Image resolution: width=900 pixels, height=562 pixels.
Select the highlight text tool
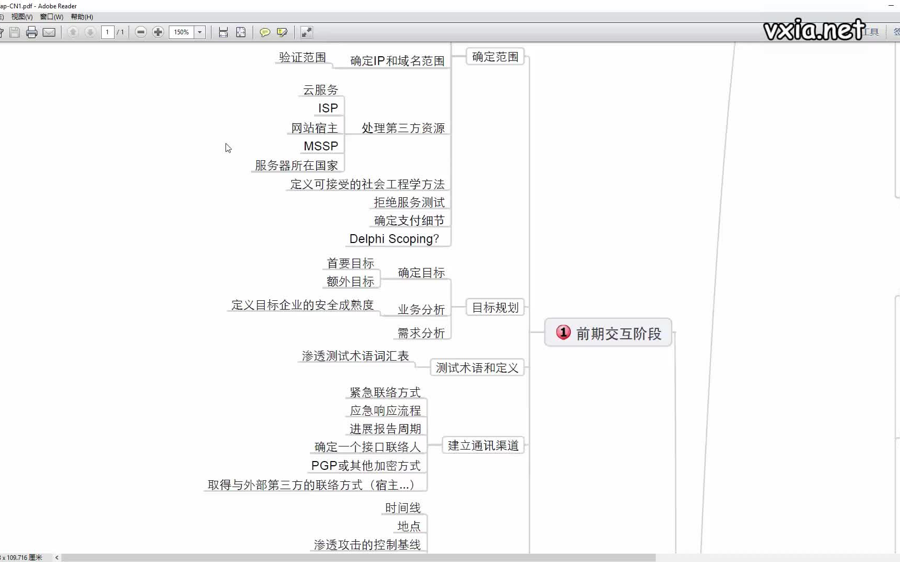tap(282, 32)
